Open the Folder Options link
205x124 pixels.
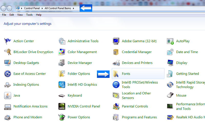pyautogui.click(x=79, y=74)
